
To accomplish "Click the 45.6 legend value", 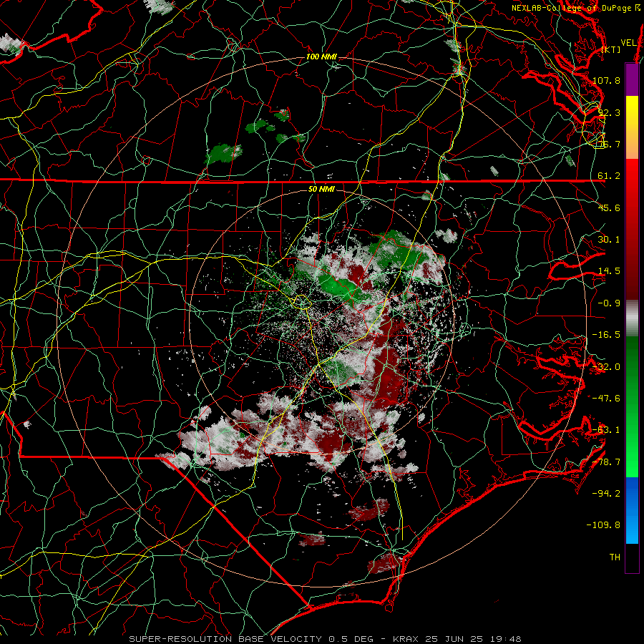I will pyautogui.click(x=609, y=208).
